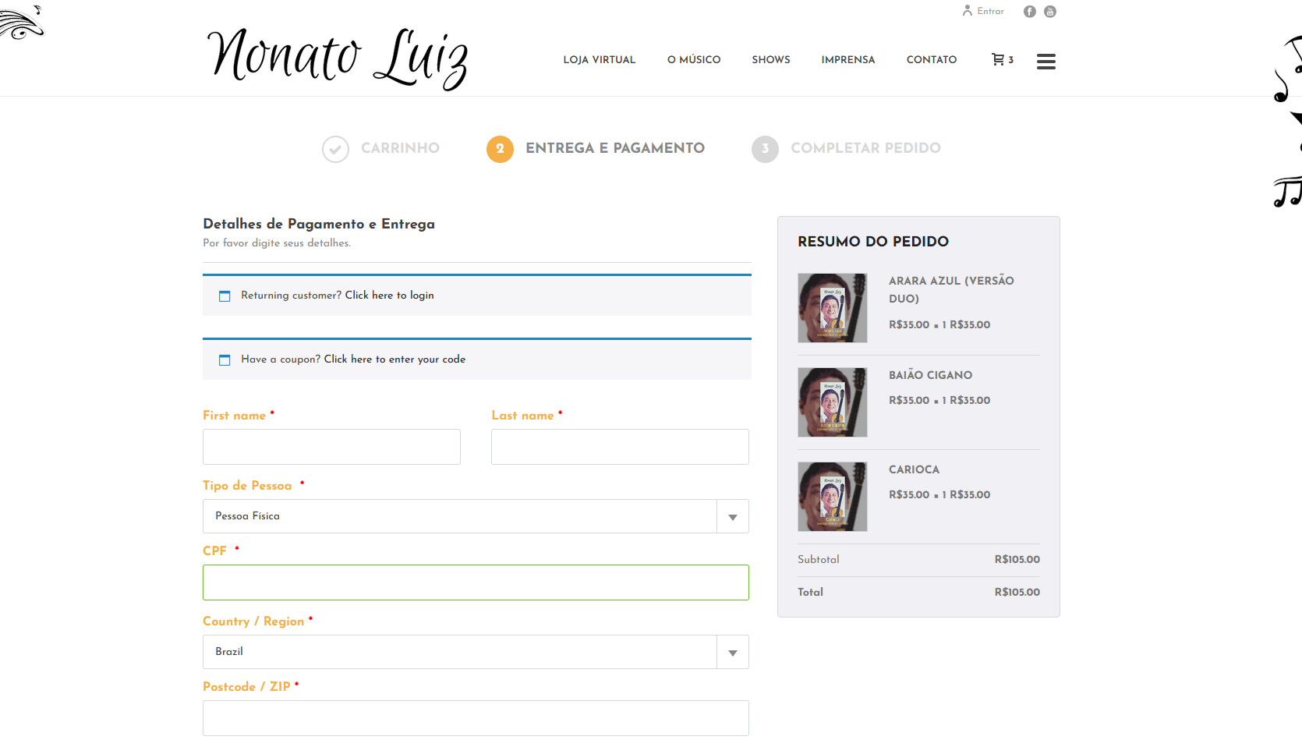Image resolution: width=1302 pixels, height=740 pixels.
Task: Click the Nonato Luiz site logo
Action: [x=337, y=58]
